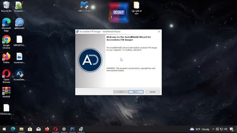Open the Windows Start menu
Image resolution: width=237 pixels, height=133 pixels.
point(4,129)
